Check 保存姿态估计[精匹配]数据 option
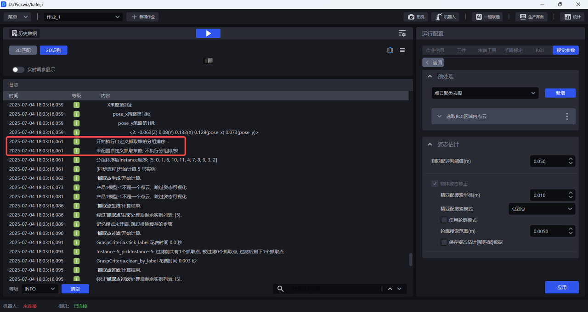The height and width of the screenshot is (312, 588). point(444,242)
